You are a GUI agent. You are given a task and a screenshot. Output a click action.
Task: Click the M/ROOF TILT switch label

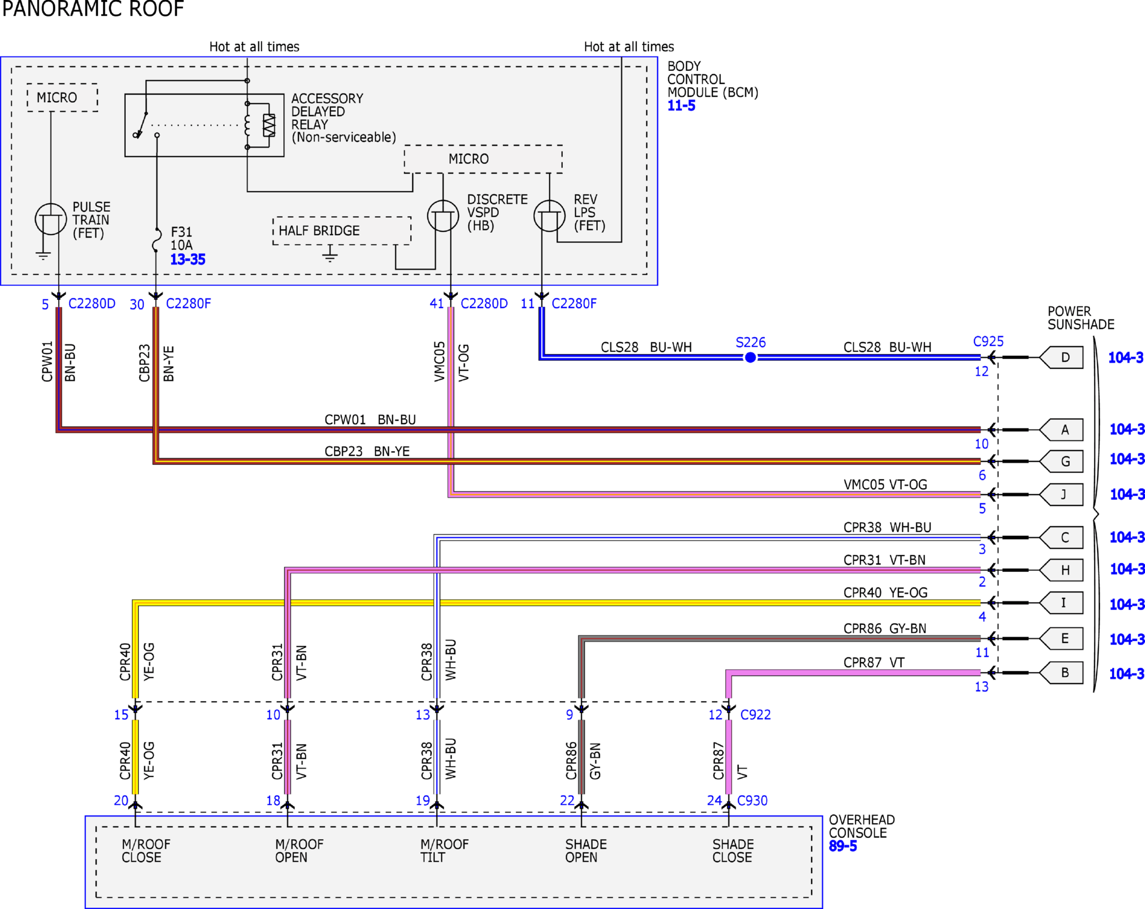445,851
